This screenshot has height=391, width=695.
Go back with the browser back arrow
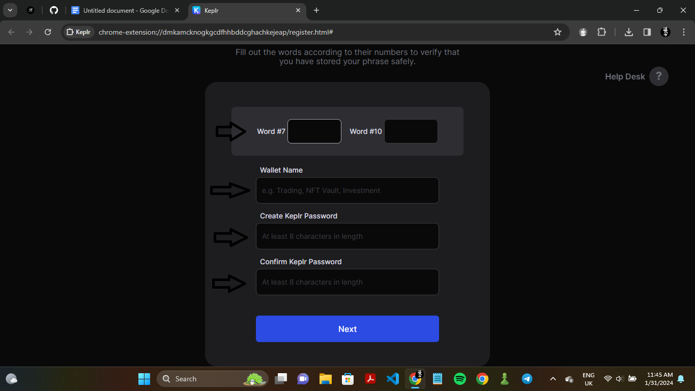(12, 32)
